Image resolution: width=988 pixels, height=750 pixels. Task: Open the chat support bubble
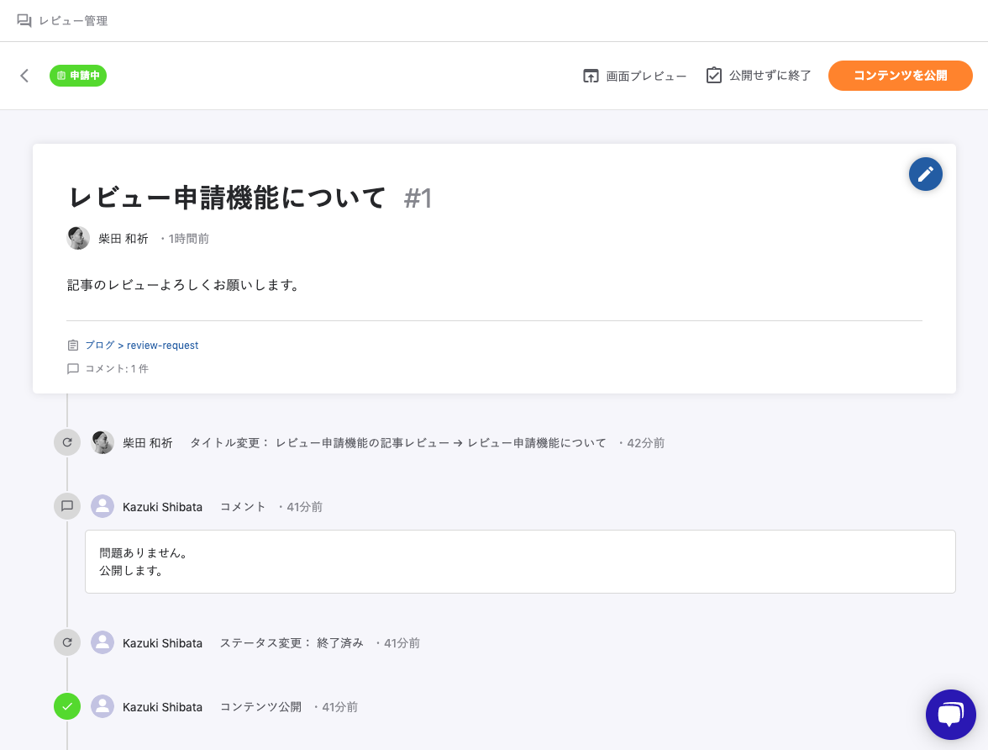[x=950, y=715]
